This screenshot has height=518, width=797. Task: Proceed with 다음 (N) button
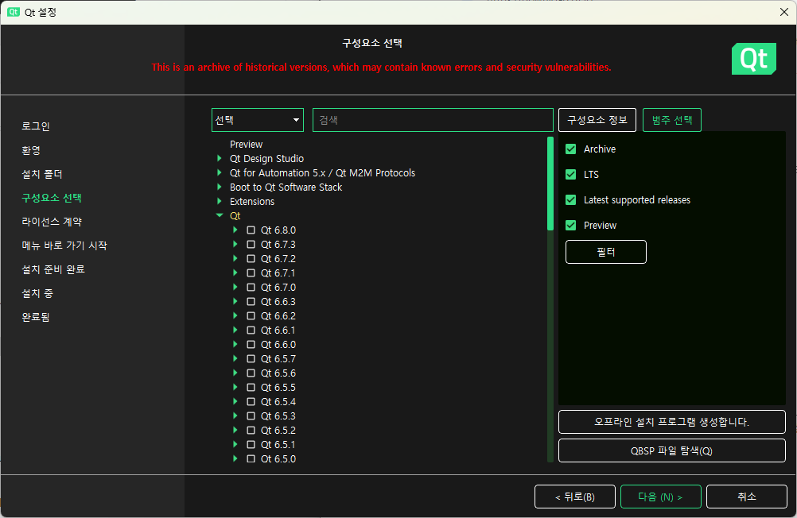(661, 497)
